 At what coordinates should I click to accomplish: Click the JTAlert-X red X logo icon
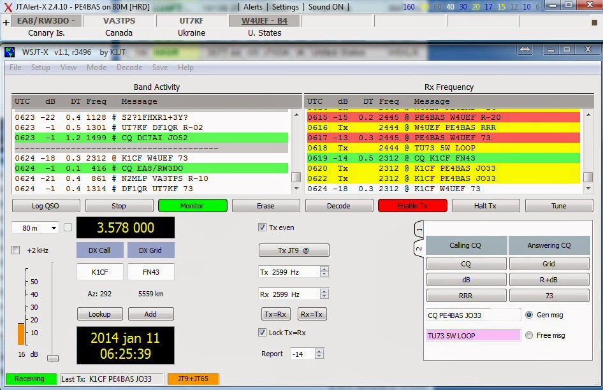point(8,7)
